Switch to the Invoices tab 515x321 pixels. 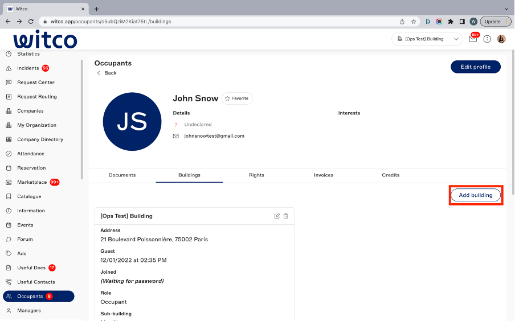324,175
